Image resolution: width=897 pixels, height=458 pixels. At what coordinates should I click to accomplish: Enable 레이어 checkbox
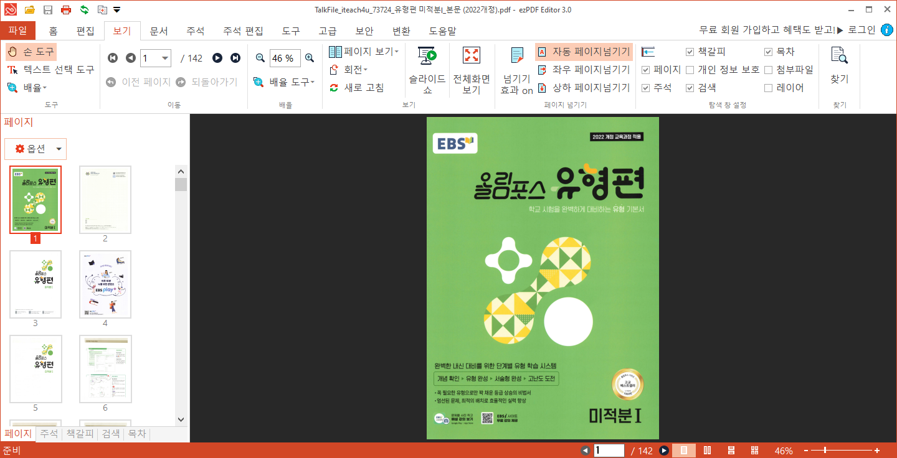pos(768,88)
